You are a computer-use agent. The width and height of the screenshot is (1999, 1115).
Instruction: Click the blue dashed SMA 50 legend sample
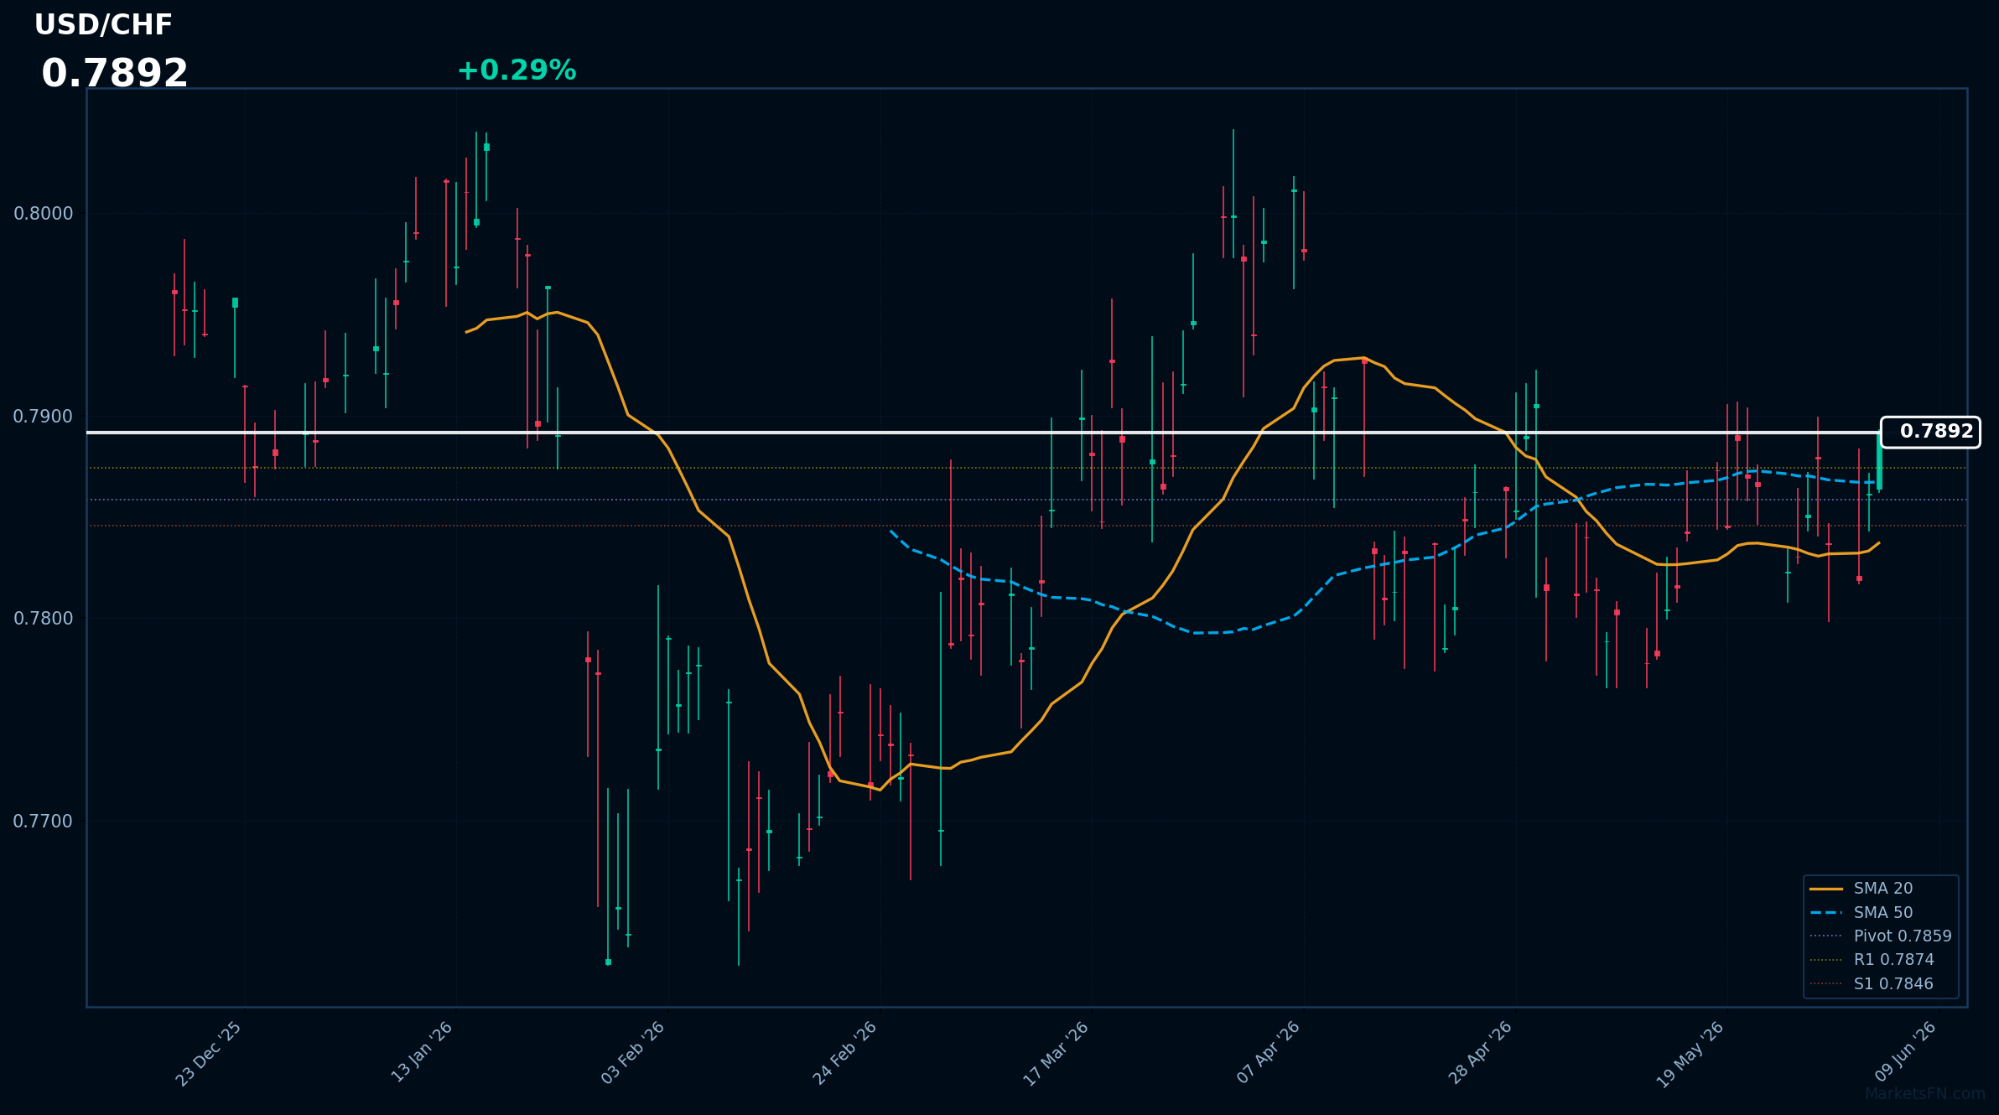pyautogui.click(x=1826, y=913)
